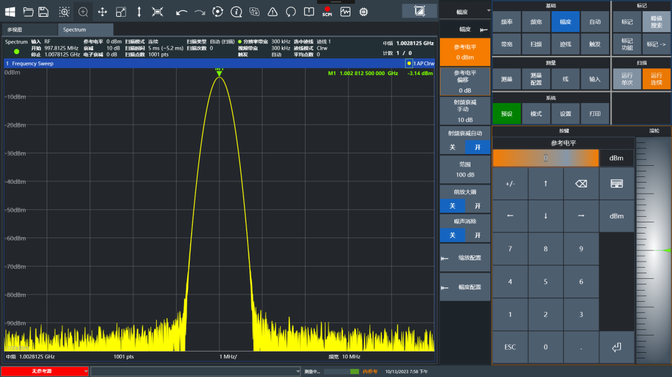Select the four-arrow move tool
The image size is (672, 377).
pyautogui.click(x=103, y=12)
